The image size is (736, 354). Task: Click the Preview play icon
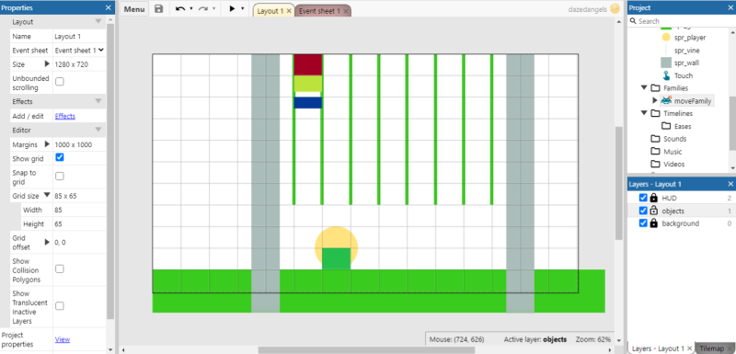coord(232,9)
